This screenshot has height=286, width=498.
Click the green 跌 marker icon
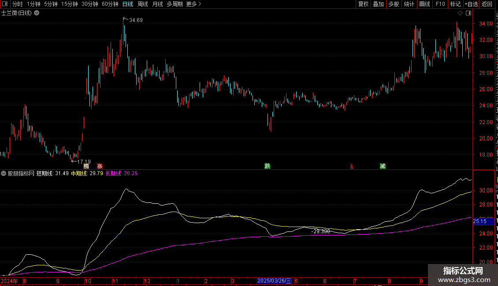[x=267, y=166]
